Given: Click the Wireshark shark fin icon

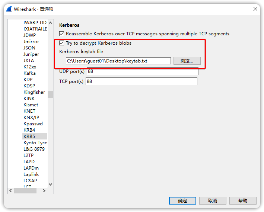Looking at the screenshot, I should (x=9, y=9).
